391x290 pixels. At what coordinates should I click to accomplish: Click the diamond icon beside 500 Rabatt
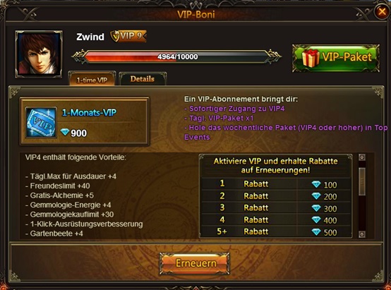point(316,232)
